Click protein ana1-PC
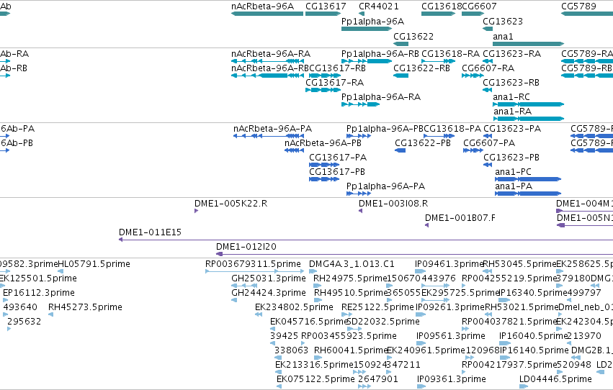The image size is (613, 390). (528, 180)
